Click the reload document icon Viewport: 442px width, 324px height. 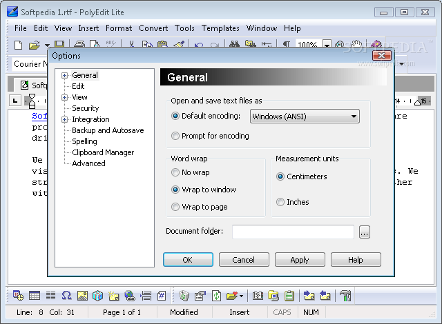216,296
